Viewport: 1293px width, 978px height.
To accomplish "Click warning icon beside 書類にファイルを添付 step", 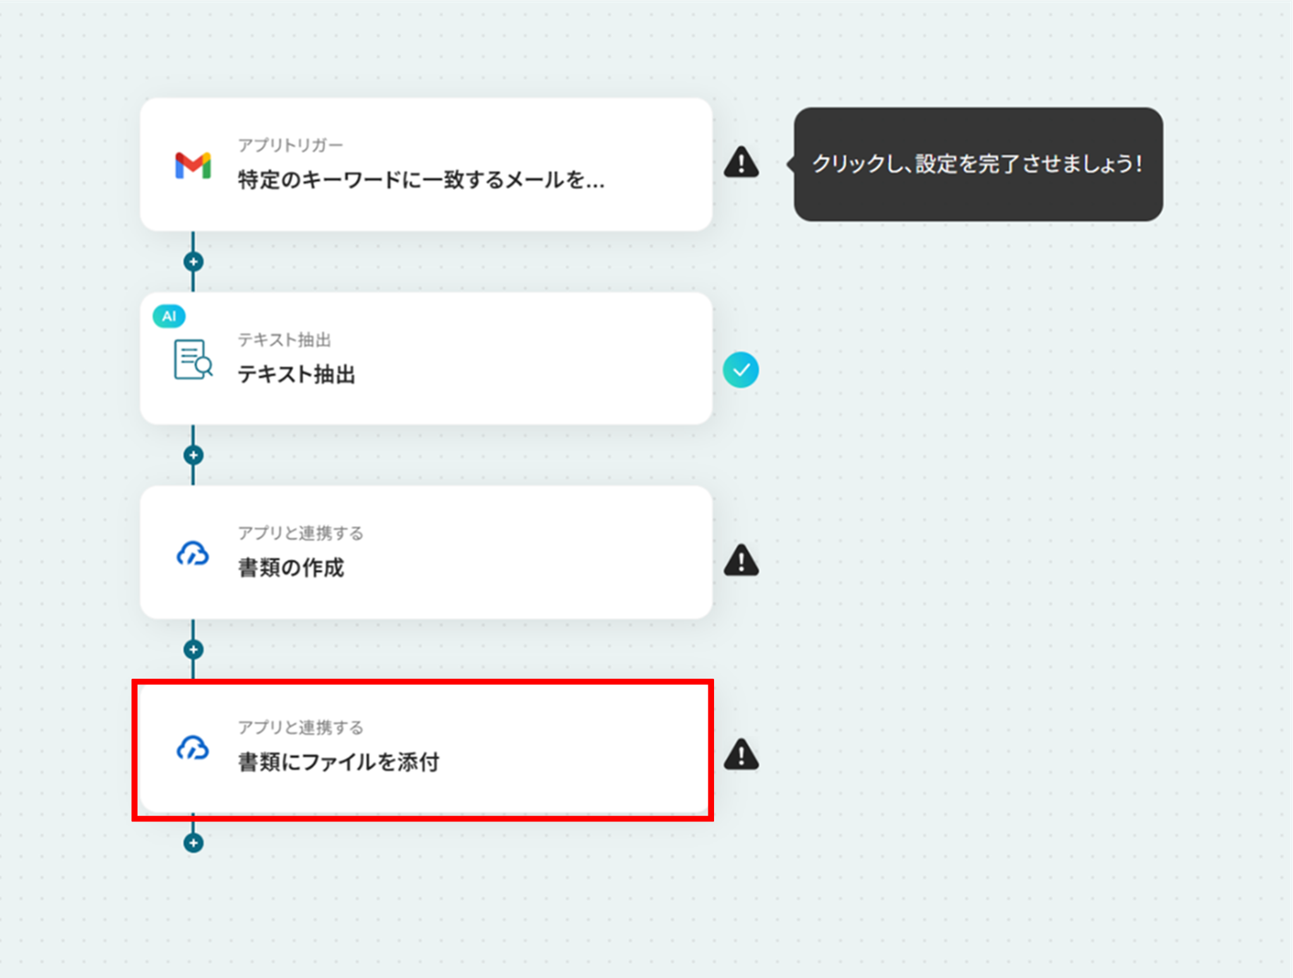I will (741, 754).
